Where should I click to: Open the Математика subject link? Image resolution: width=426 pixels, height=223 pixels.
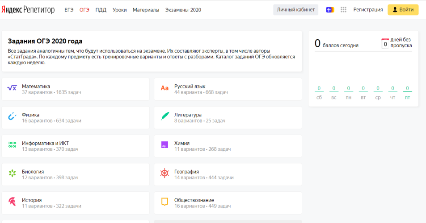pyautogui.click(x=36, y=87)
